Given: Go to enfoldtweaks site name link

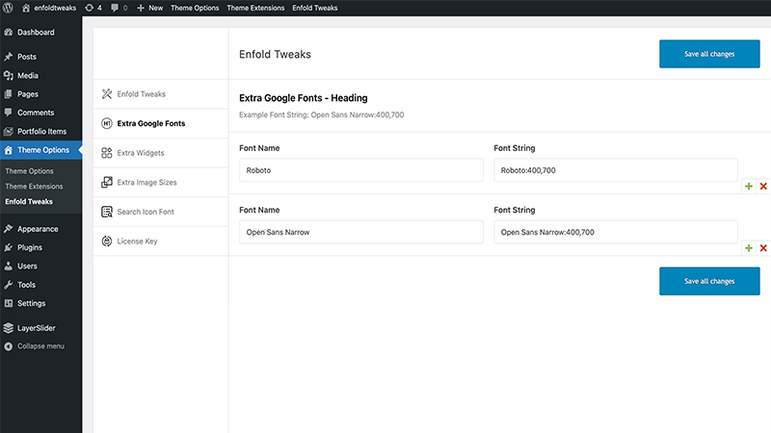Looking at the screenshot, I should [55, 8].
